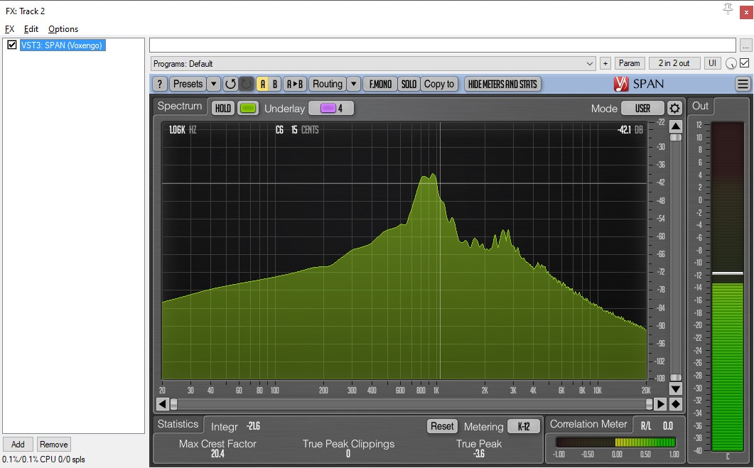This screenshot has width=754, height=468.
Task: Click the redo arrow icon in SPAN toolbar
Action: point(246,84)
